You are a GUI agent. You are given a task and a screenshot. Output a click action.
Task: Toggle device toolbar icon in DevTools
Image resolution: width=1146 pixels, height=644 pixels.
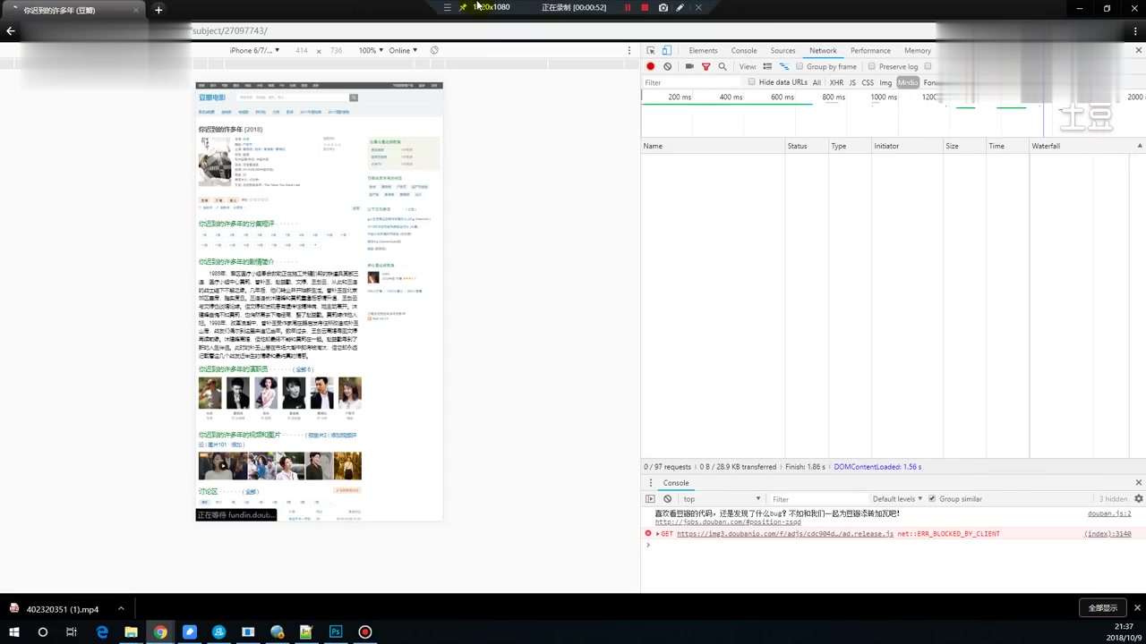point(666,50)
